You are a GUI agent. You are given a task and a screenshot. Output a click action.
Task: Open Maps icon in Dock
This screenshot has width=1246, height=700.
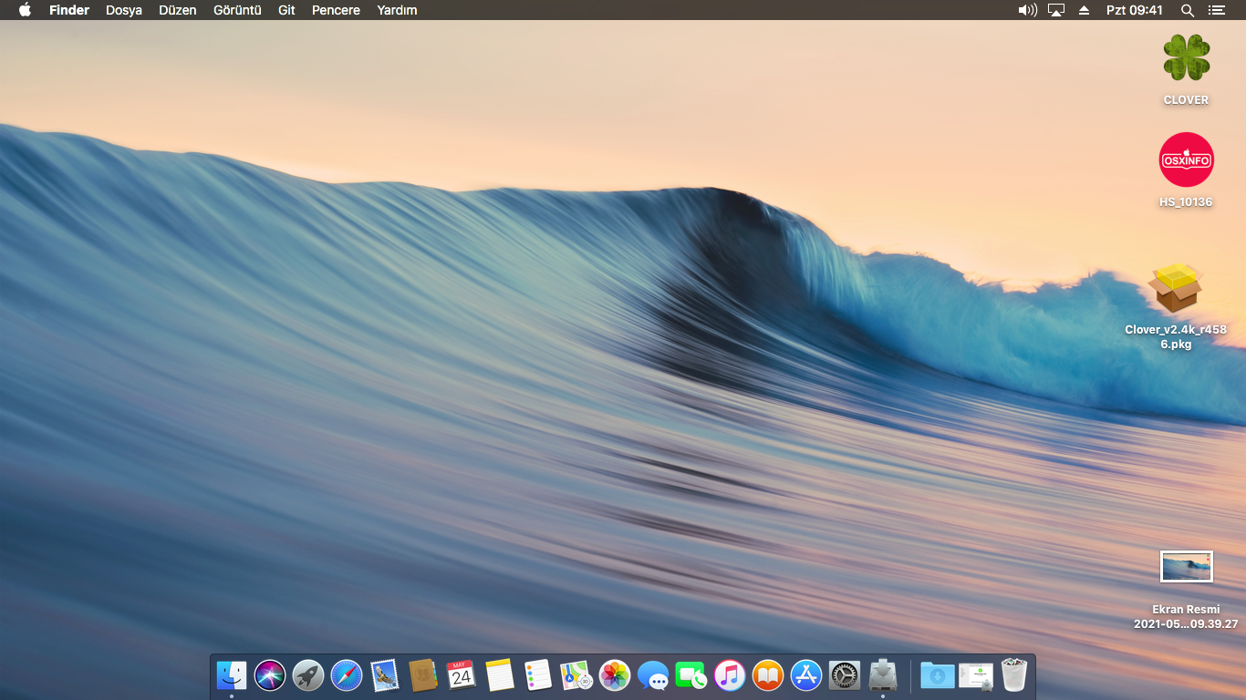click(576, 675)
